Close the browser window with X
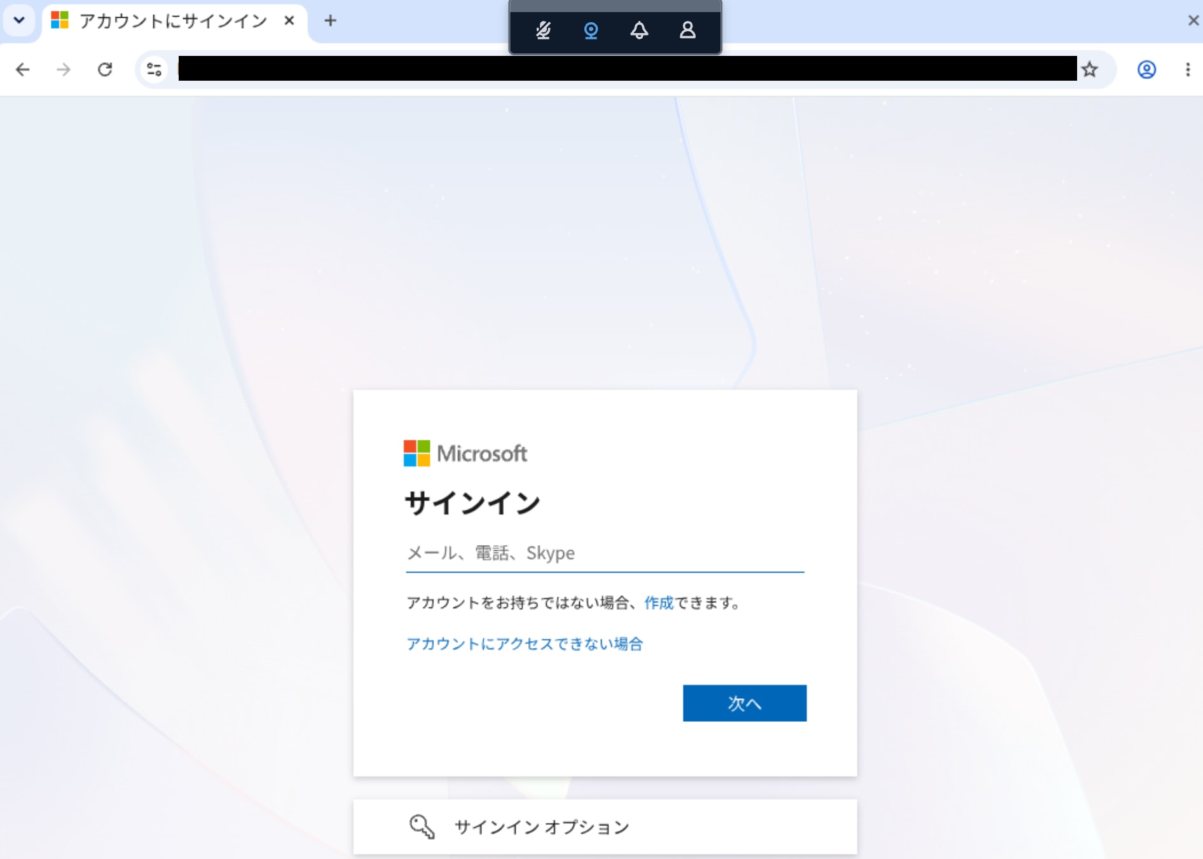1203x859 pixels. (1193, 20)
